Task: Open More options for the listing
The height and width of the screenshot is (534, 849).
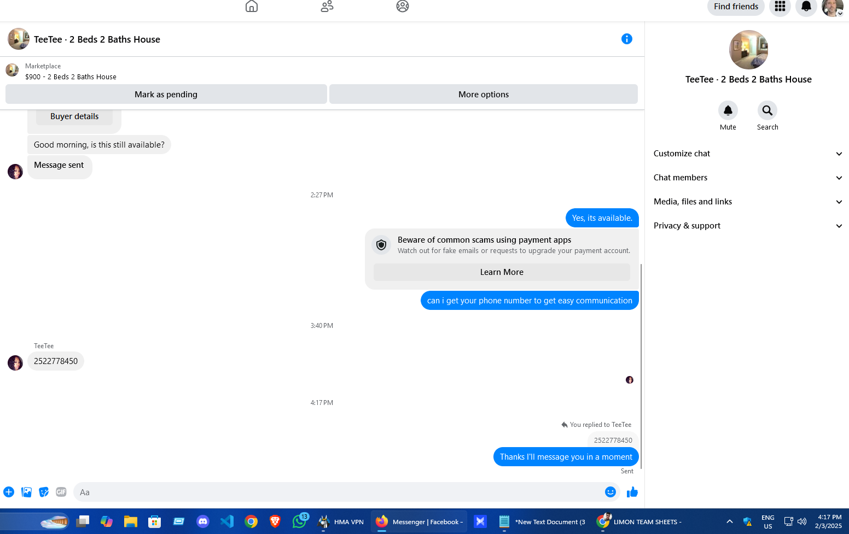Action: [x=484, y=94]
